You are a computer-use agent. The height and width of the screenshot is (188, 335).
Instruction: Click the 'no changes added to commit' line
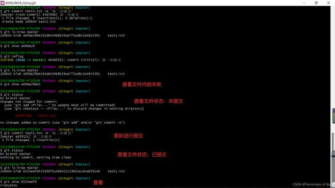tap(62, 122)
